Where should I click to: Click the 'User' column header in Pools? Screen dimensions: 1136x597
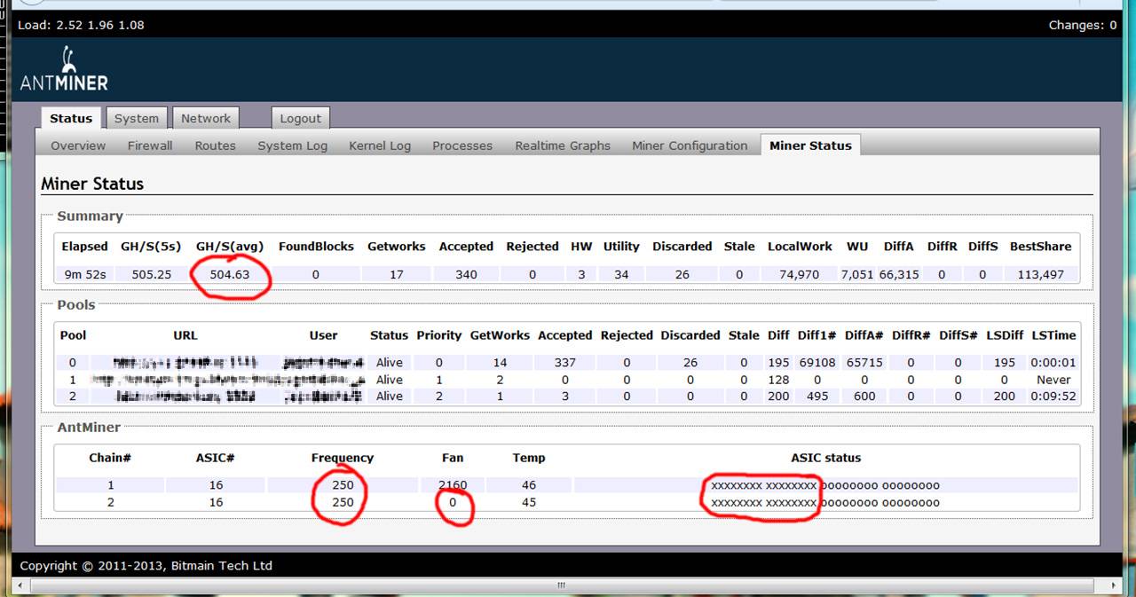pyautogui.click(x=323, y=335)
